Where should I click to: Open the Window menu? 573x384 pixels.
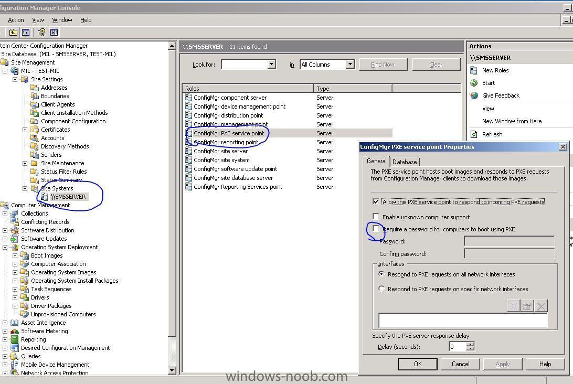click(62, 20)
